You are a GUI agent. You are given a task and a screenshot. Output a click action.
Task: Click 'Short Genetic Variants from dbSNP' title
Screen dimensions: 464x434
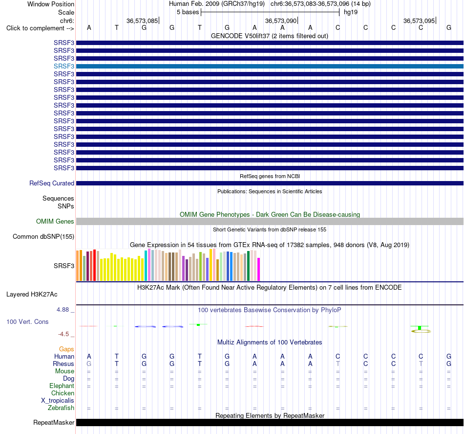[x=270, y=229]
